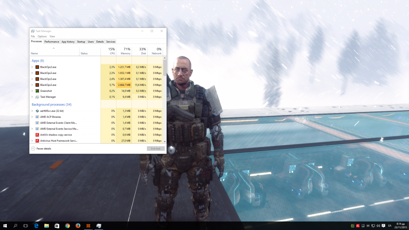This screenshot has height=230, width=409.
Task: Launch Google Chrome from the taskbar
Action: (67, 226)
